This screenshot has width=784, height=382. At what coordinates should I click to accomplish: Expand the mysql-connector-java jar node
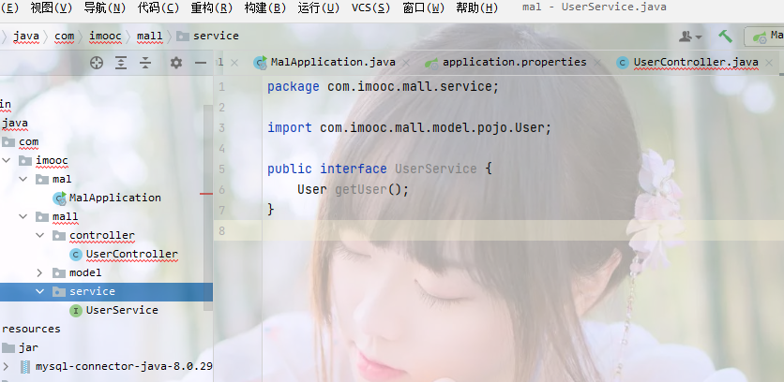(x=6, y=366)
